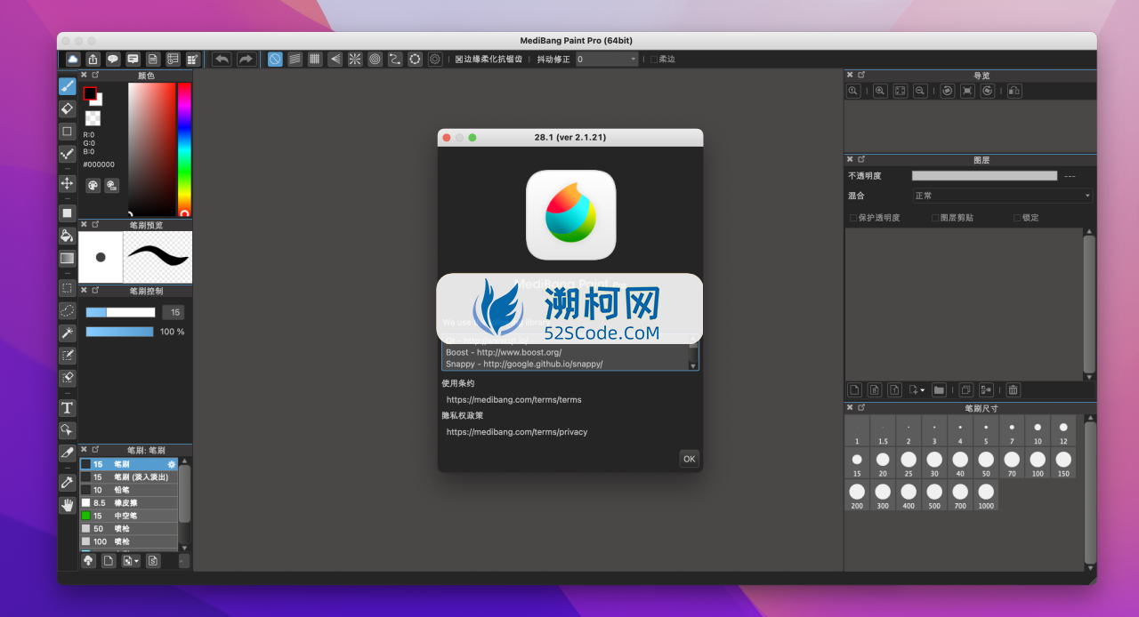The height and width of the screenshot is (617, 1139).
Task: Enable the curve snap guide
Action: 395,60
